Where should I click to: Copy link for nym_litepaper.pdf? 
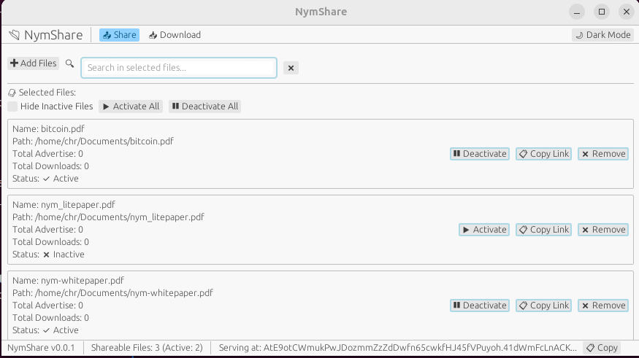point(543,230)
